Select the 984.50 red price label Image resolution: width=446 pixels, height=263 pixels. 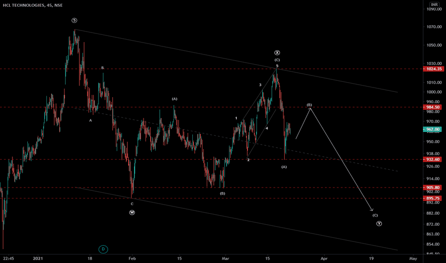pos(433,107)
